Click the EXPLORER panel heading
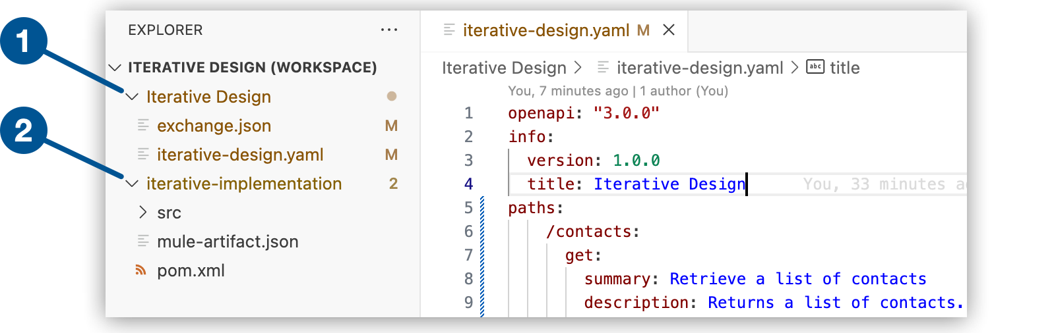Screen dimensions: 1054x333 click(x=166, y=30)
